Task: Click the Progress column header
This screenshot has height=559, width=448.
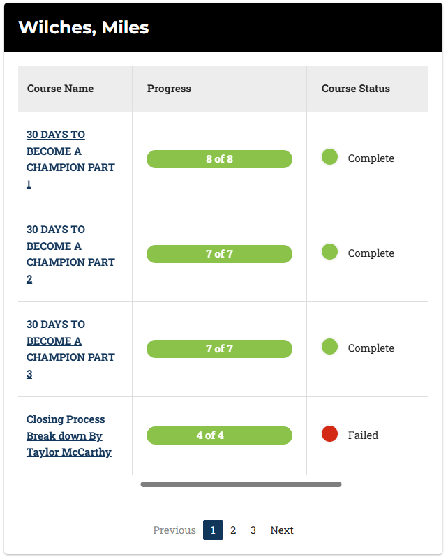Action: (169, 89)
